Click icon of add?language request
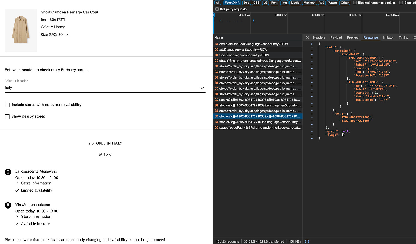Image resolution: width=416 pixels, height=244 pixels. 217,49
